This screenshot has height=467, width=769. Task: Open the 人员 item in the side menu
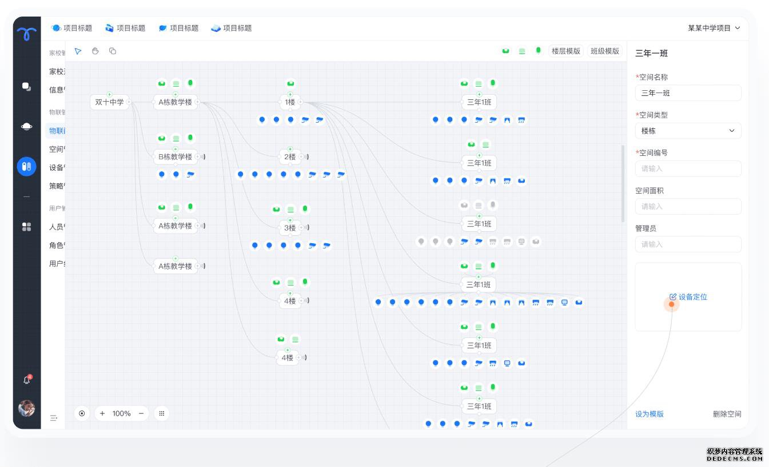click(x=57, y=227)
